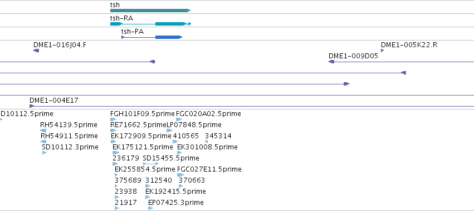
Task: Select the 410565 label
Action: 186,136
